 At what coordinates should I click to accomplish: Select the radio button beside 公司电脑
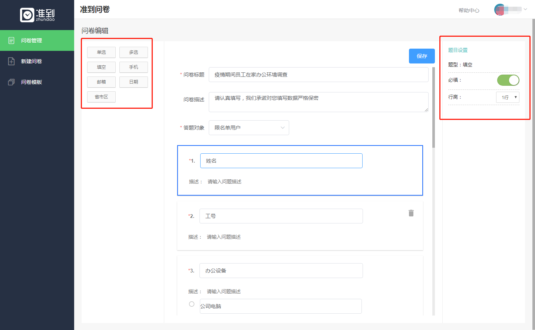192,304
